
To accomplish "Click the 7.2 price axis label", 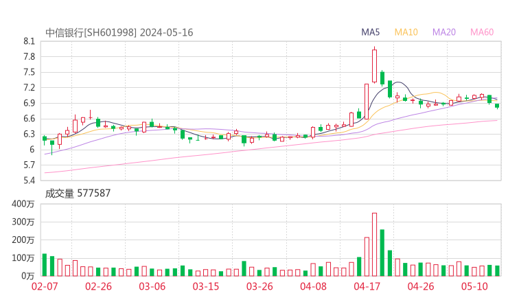I will pos(29,87).
